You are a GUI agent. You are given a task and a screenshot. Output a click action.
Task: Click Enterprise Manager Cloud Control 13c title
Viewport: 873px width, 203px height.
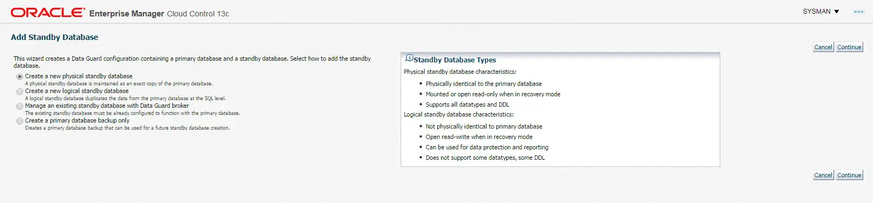tap(159, 14)
